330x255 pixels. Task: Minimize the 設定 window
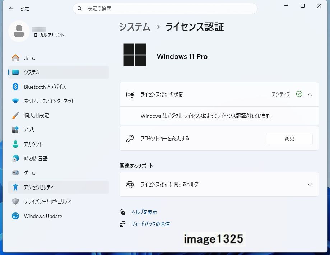pyautogui.click(x=286, y=6)
